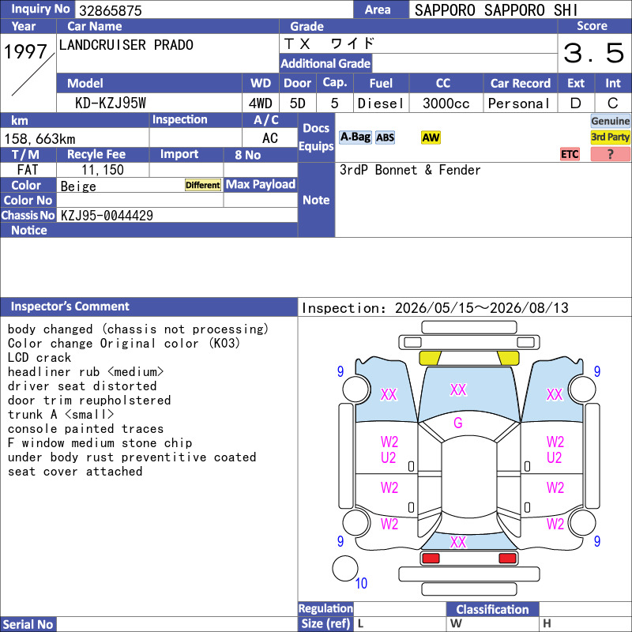The image size is (632, 632).
Task: Click the red question mark badge
Action: click(610, 154)
